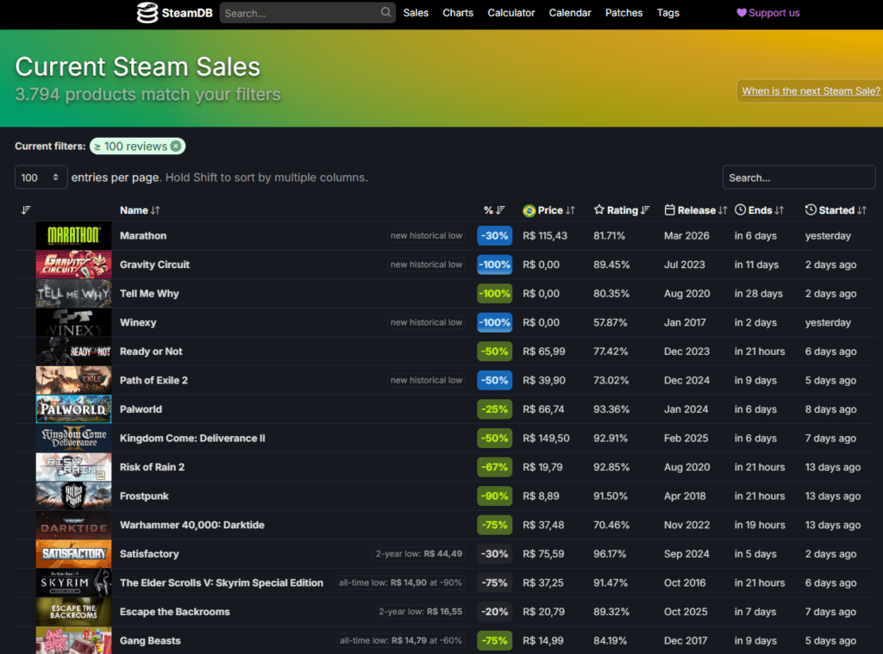The height and width of the screenshot is (654, 883).
Task: Open the Escape the Backrooms link
Action: point(174,612)
